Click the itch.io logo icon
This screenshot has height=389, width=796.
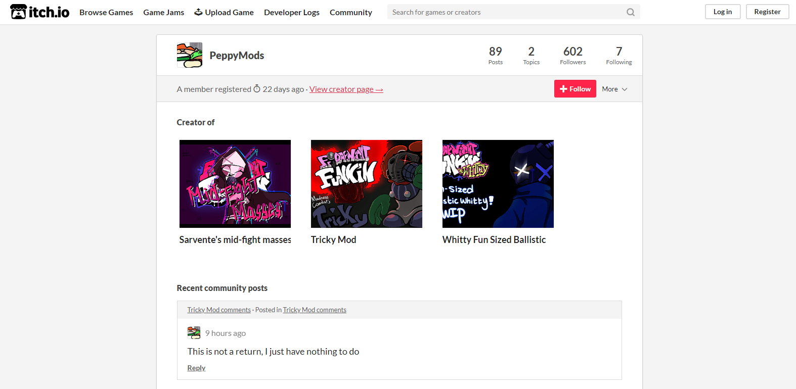click(x=19, y=12)
